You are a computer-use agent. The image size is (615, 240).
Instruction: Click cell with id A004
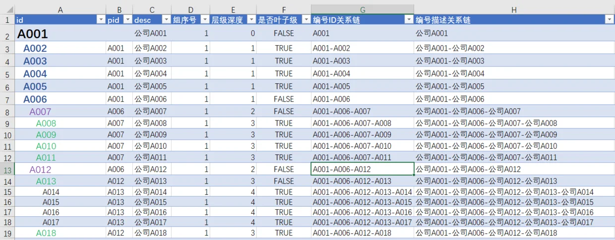point(61,74)
